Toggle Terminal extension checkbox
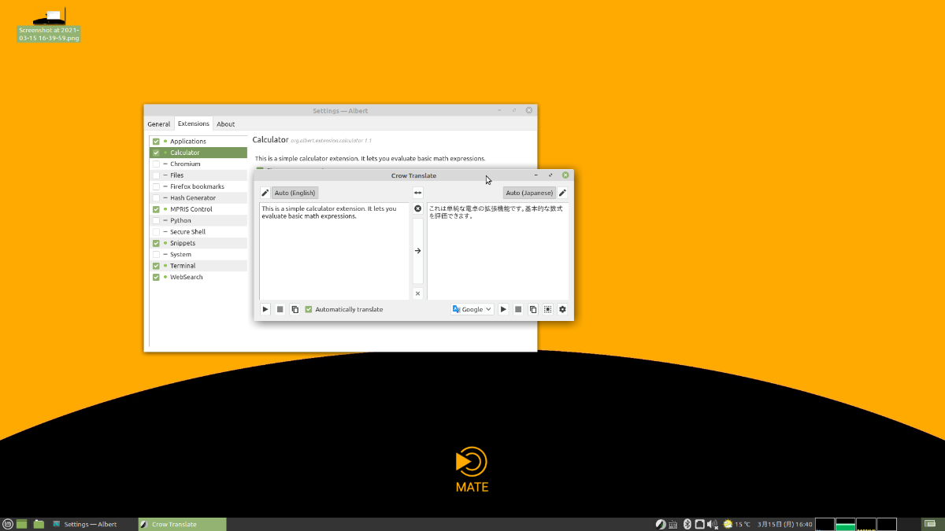The image size is (945, 531). tap(156, 266)
